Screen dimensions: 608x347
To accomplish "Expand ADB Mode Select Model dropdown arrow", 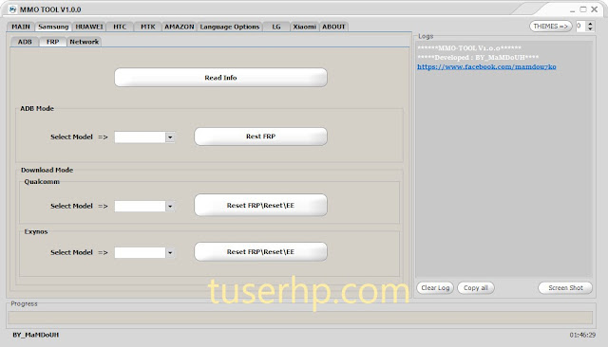I will (170, 137).
